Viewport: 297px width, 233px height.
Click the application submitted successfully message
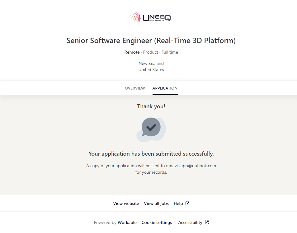tap(151, 154)
